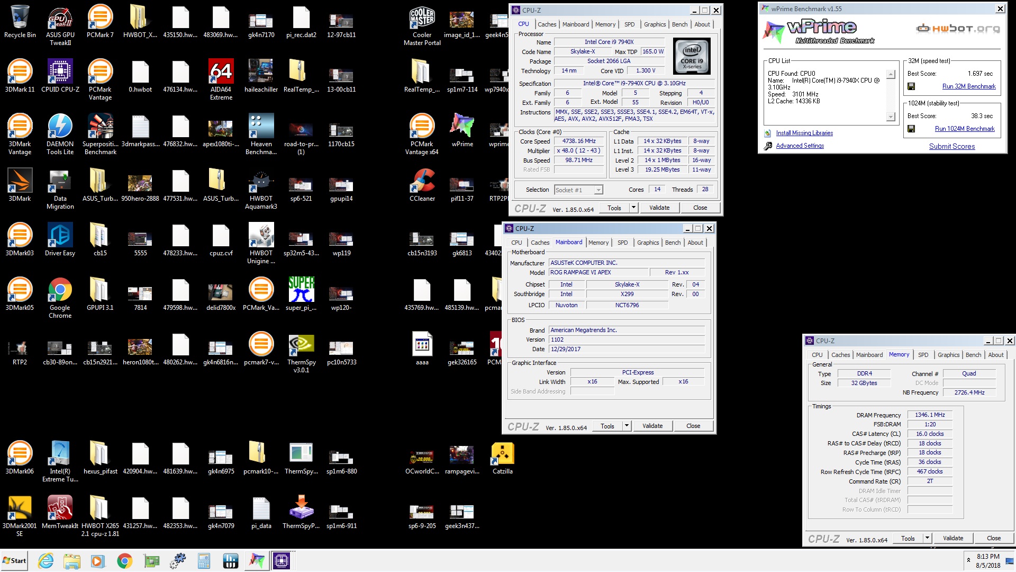The height and width of the screenshot is (572, 1016).
Task: Select Graphics tab in Mainboard CPU-Z window
Action: 648,243
